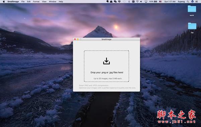Open the Apple menu
This screenshot has width=201, height=127.
[4, 2]
